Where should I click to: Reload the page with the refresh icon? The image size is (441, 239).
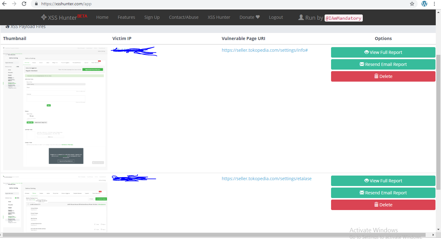pyautogui.click(x=24, y=4)
